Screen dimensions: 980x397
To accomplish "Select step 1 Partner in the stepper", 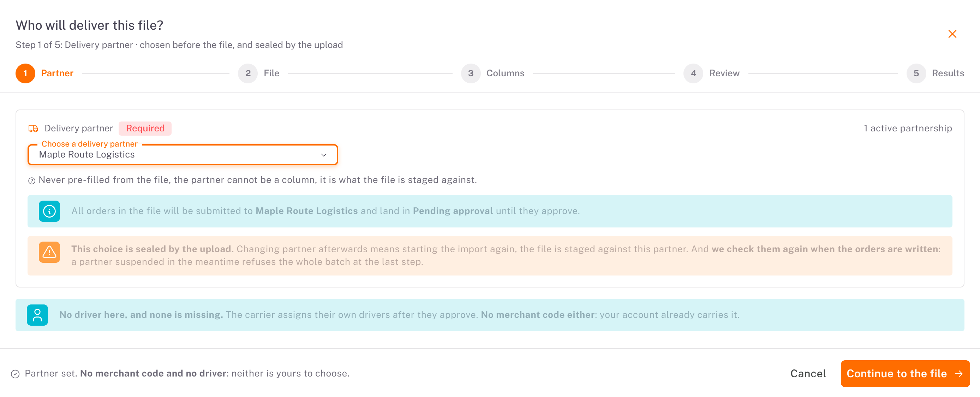I will click(44, 73).
